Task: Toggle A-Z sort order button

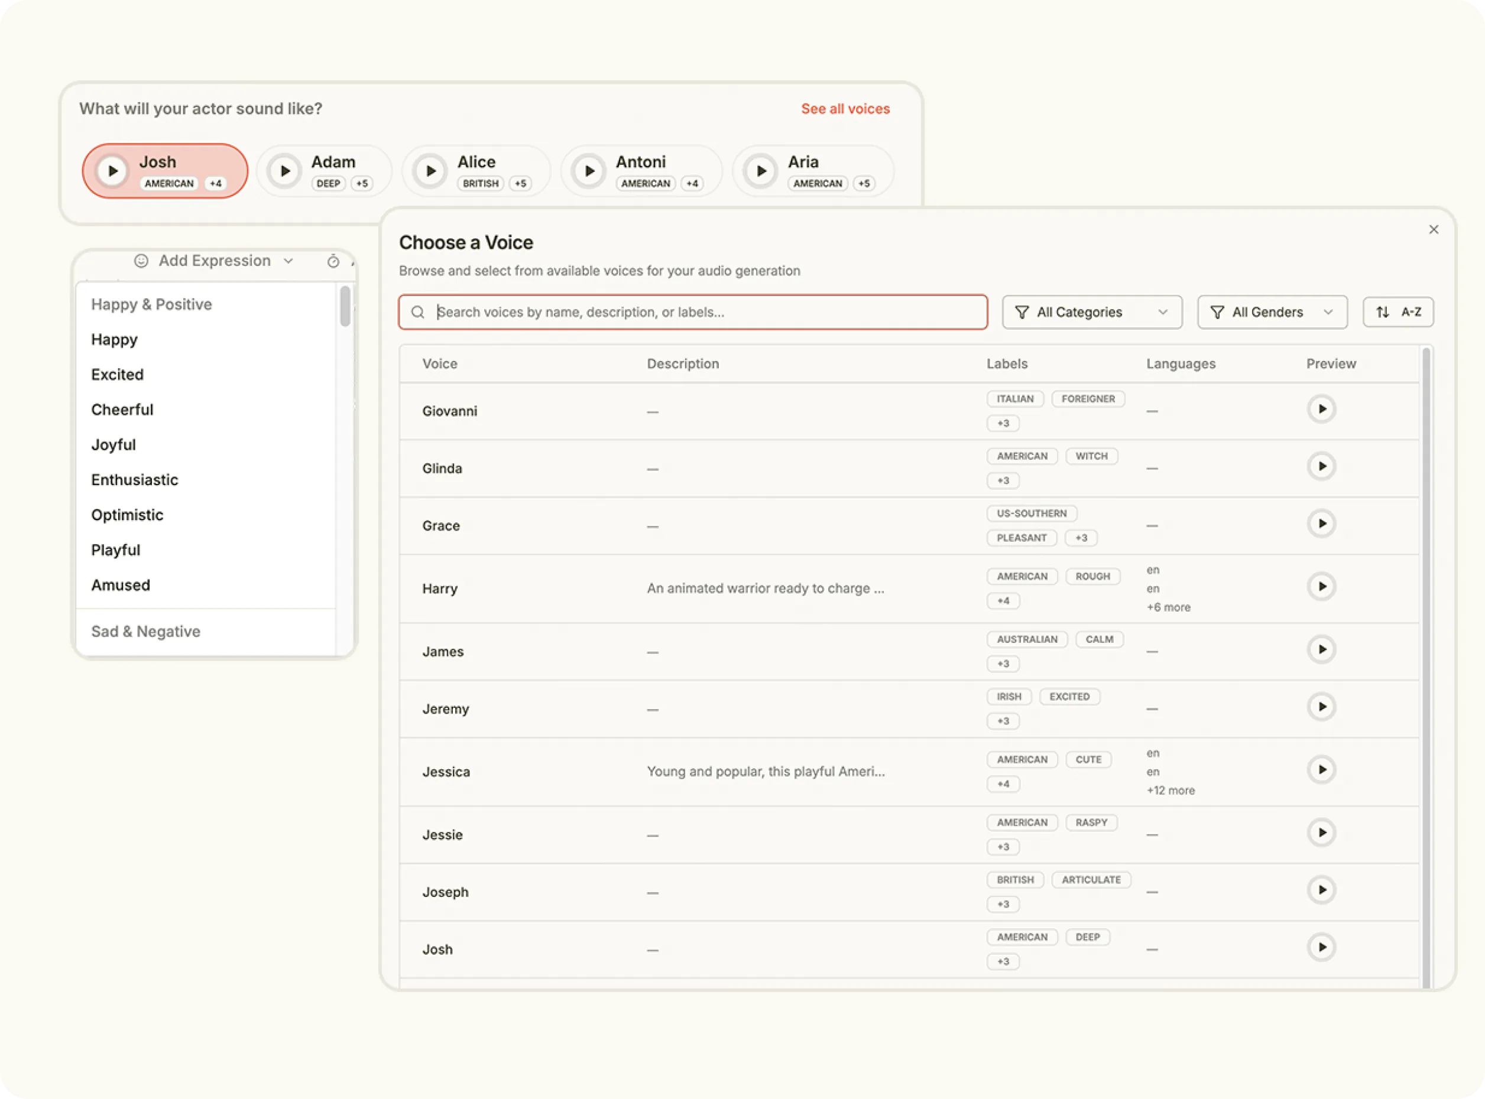Action: [1398, 312]
